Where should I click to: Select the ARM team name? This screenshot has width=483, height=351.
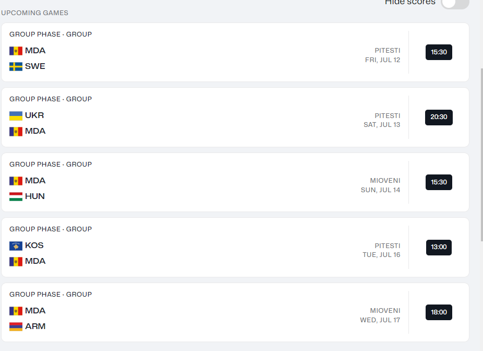35,326
